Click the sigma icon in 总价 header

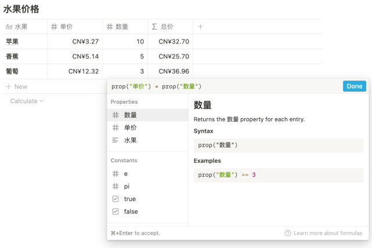pyautogui.click(x=154, y=27)
